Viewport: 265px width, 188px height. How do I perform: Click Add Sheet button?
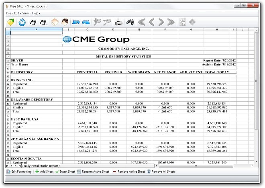click(44, 172)
